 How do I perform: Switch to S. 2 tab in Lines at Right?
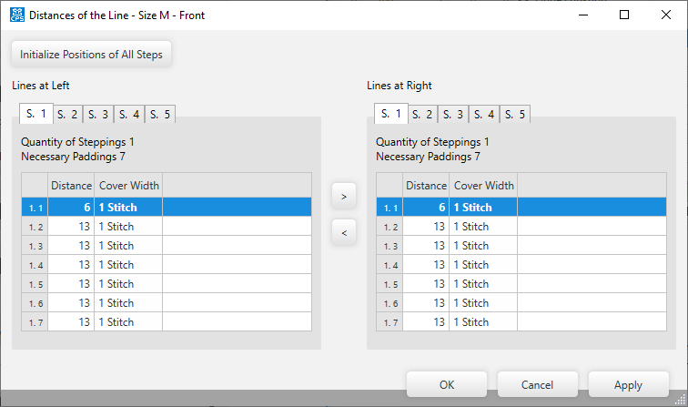point(422,115)
